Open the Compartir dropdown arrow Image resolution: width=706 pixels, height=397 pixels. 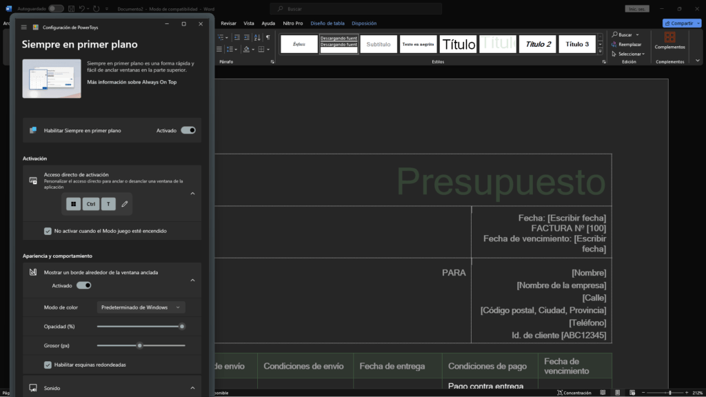(698, 23)
